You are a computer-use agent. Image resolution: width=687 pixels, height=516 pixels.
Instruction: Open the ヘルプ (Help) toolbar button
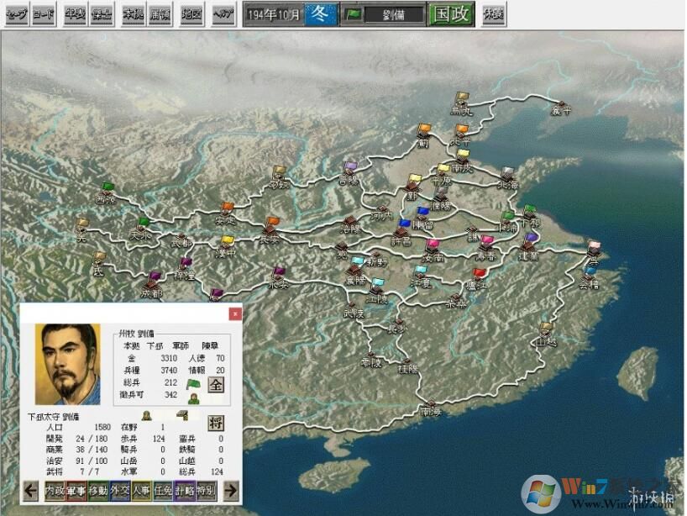tap(223, 14)
